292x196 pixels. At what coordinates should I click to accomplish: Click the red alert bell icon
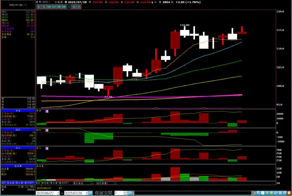289,193
